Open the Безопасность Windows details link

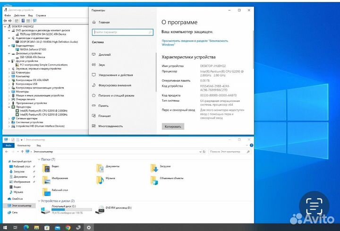coord(195,43)
